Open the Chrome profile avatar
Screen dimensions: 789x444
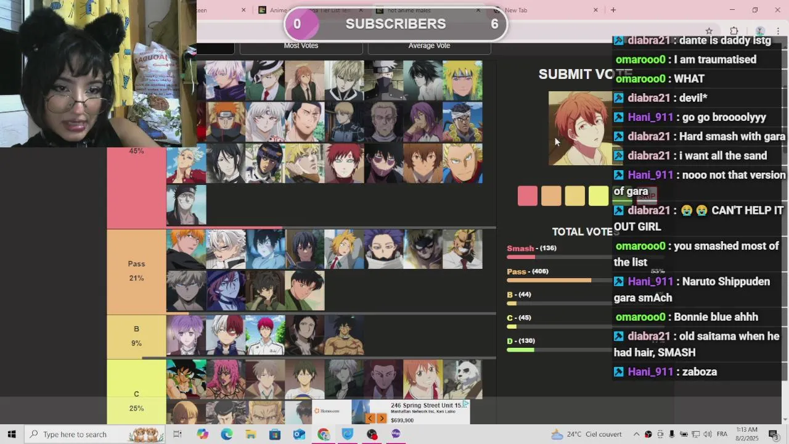(760, 31)
